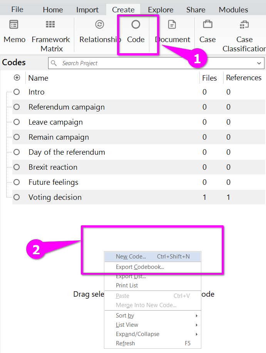Click the expand-all icon beside the Name header
Viewport: 266px width, 353px height.
coord(17,78)
